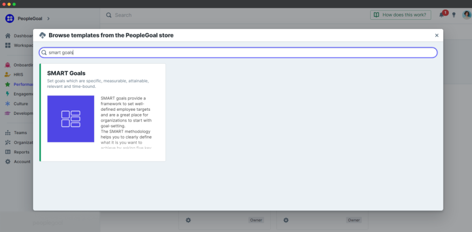Open Culture in the sidebar

(17, 103)
